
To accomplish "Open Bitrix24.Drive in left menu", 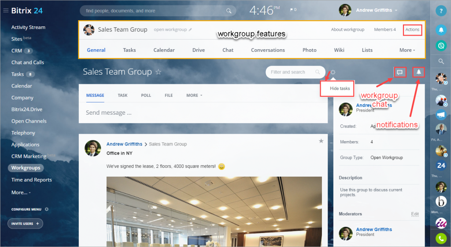I will (27, 109).
